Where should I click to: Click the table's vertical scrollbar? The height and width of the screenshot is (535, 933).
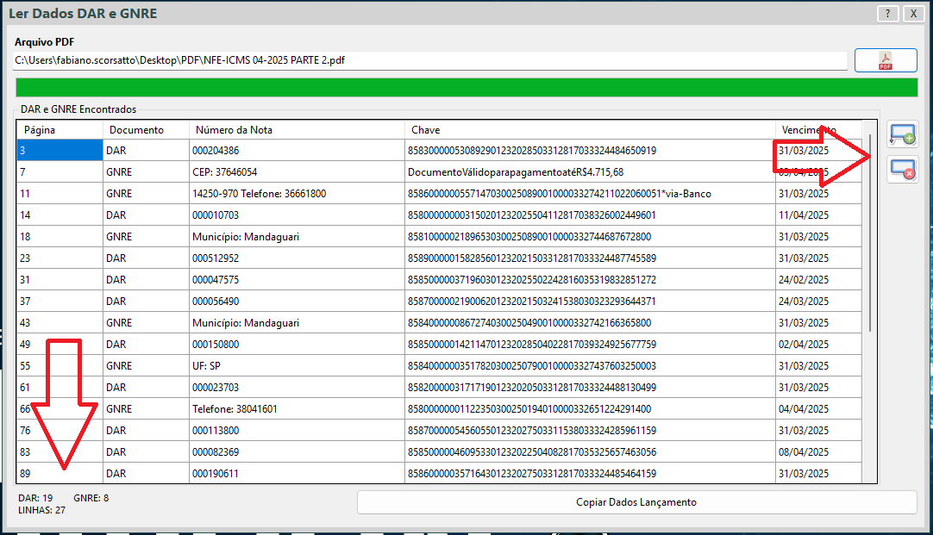[869, 233]
